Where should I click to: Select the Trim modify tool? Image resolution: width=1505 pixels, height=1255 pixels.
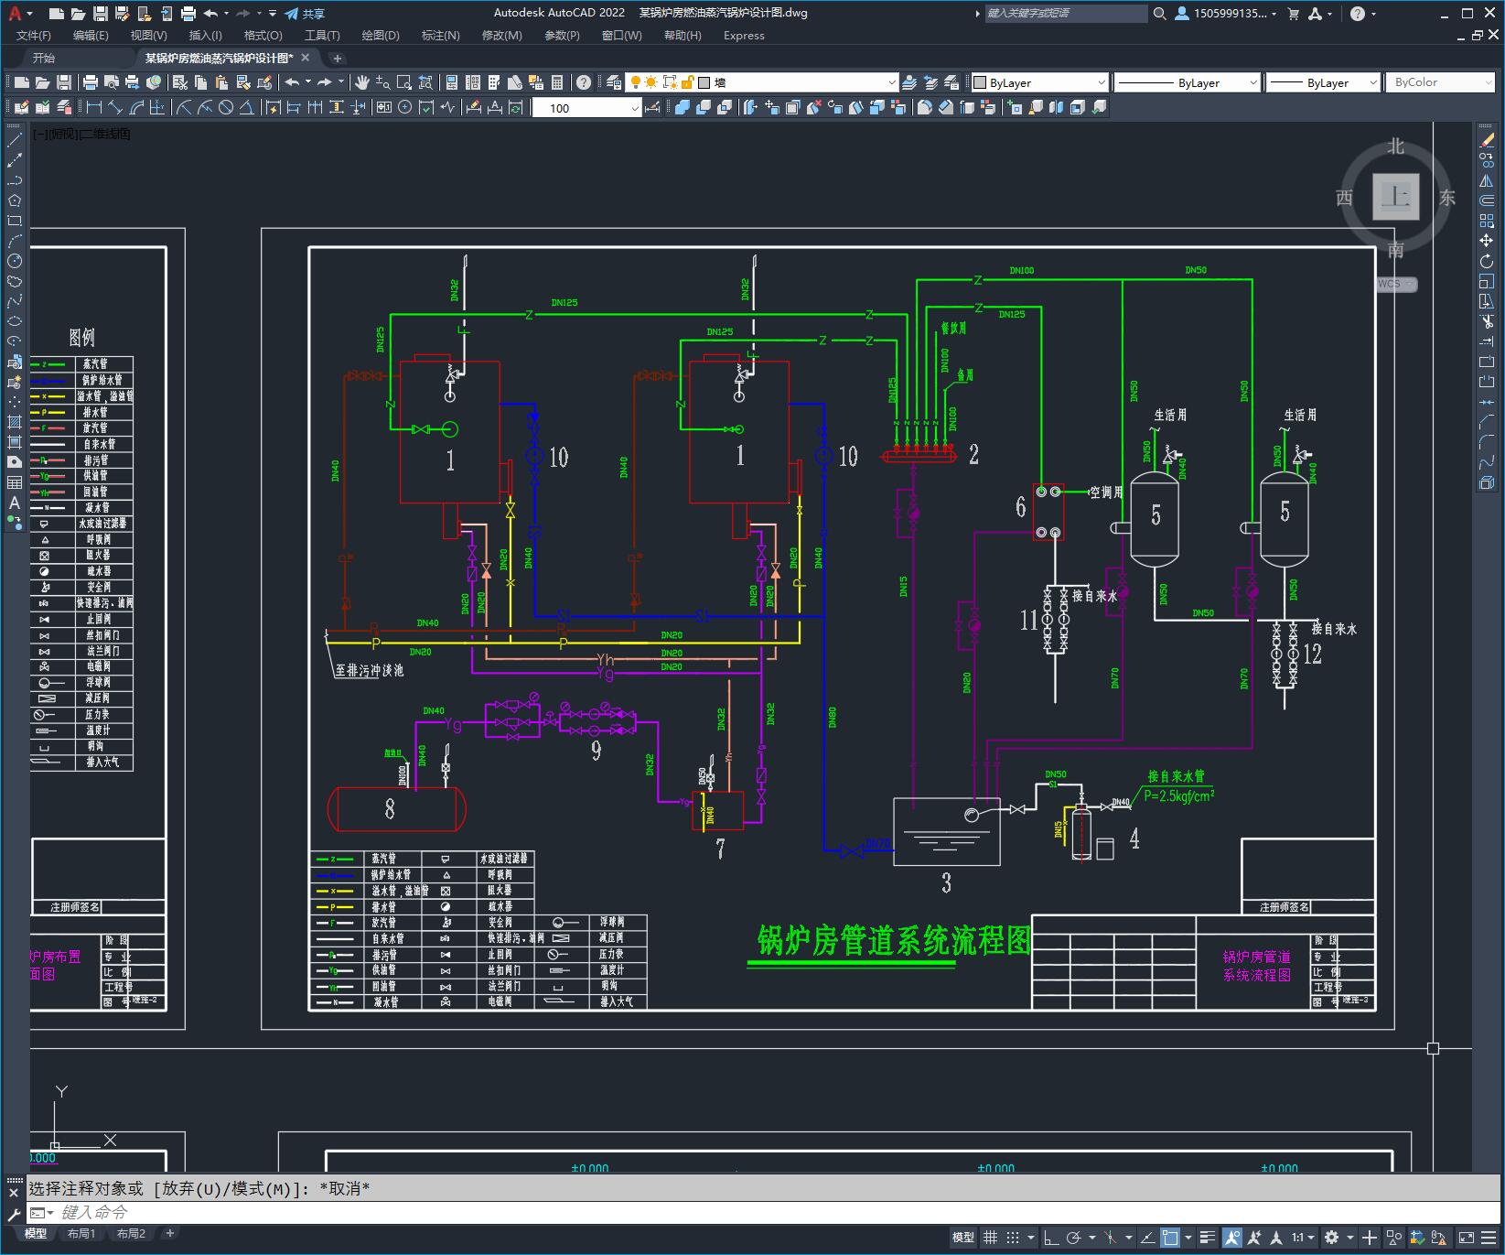tap(1487, 321)
